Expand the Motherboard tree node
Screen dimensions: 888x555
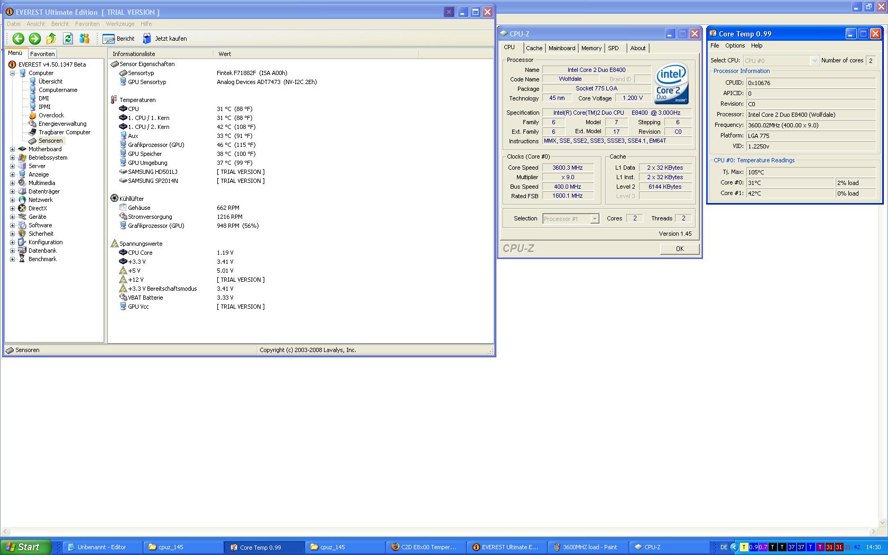click(12, 149)
